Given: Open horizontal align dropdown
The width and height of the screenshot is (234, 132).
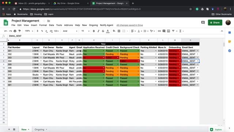Looking at the screenshot, I should pos(133,31).
